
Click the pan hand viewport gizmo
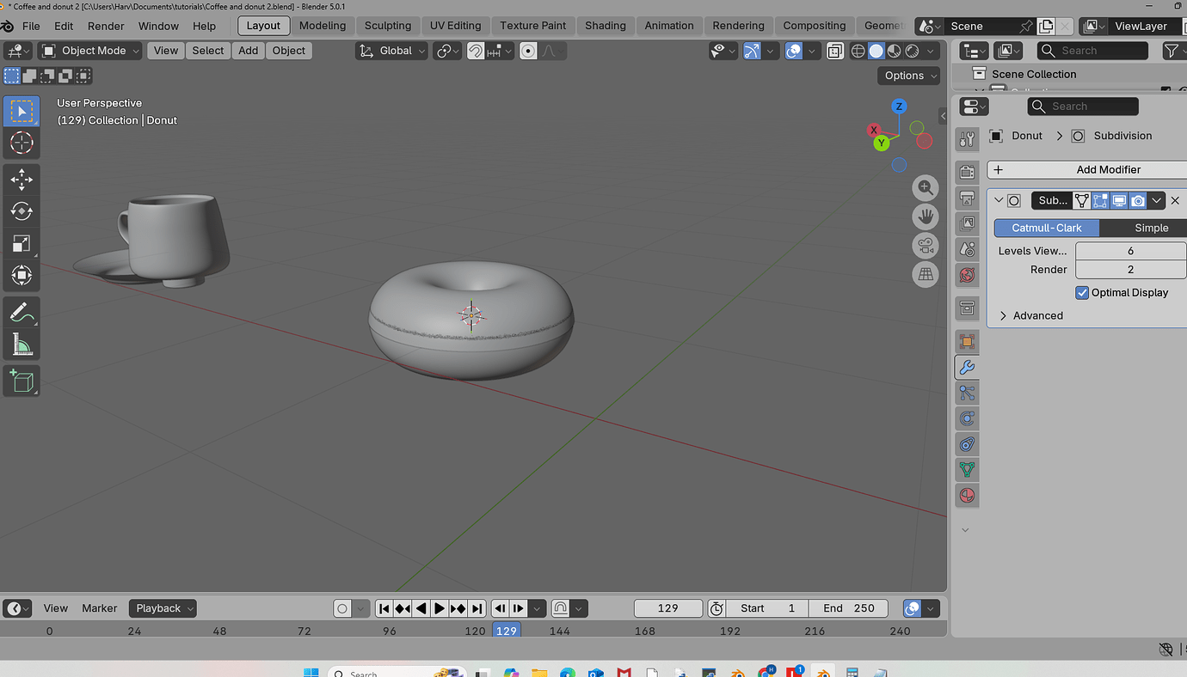[926, 217]
